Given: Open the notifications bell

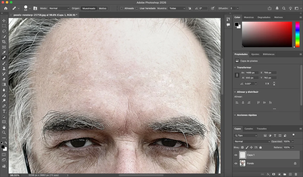Looking at the screenshot, I should click(277, 8).
